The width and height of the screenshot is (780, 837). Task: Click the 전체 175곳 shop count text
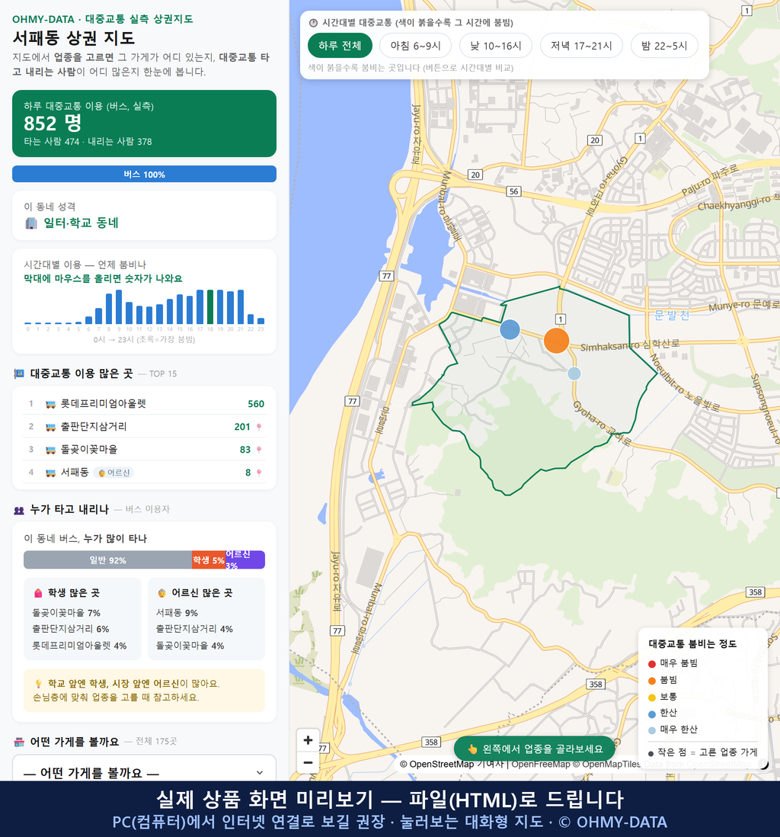pos(156,742)
